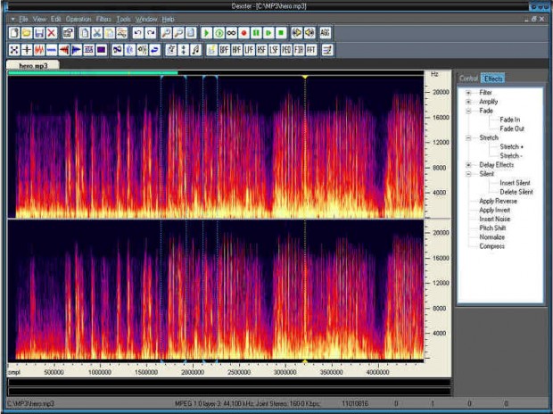Click the Undo arrow icon
Screen dimensions: 553x414
coord(138,33)
